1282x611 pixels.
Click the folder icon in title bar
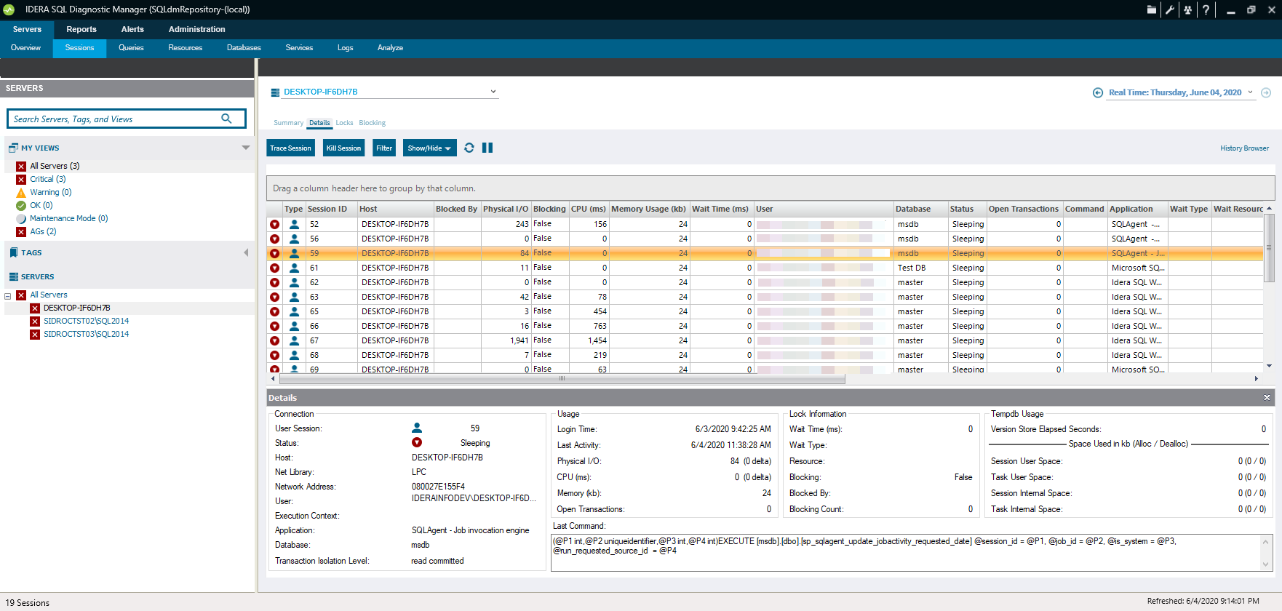click(x=1152, y=9)
